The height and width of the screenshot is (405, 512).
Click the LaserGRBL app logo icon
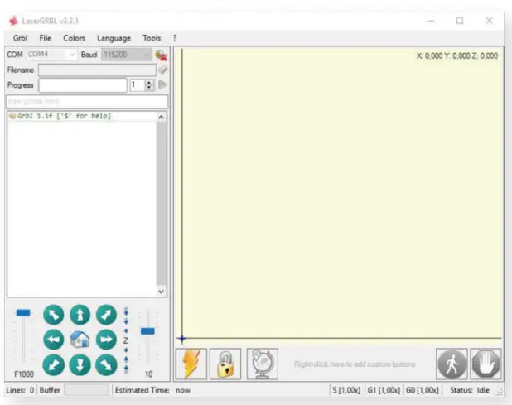pyautogui.click(x=13, y=21)
